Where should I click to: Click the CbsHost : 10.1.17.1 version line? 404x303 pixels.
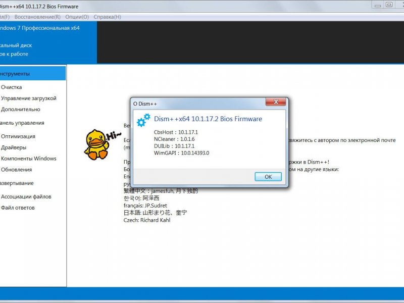[x=176, y=132]
